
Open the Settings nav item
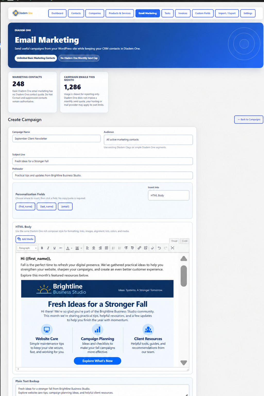248,13
